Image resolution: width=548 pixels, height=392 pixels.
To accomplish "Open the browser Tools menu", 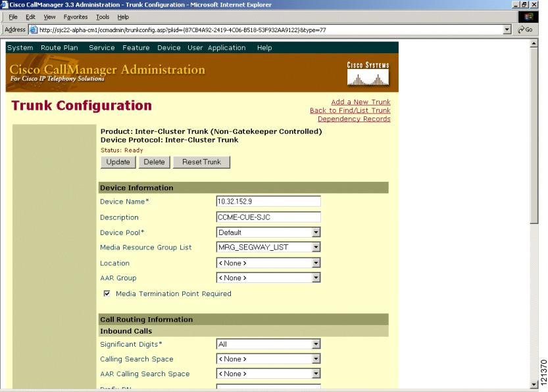I will pos(103,17).
